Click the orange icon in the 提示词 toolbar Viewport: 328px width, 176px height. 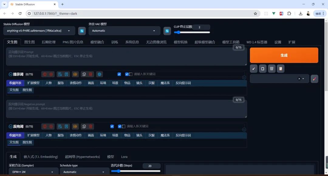75,74
